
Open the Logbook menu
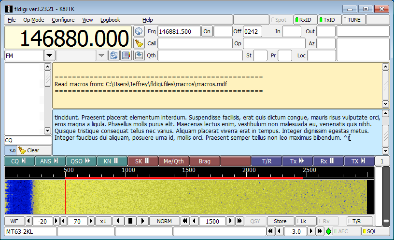pyautogui.click(x=110, y=20)
